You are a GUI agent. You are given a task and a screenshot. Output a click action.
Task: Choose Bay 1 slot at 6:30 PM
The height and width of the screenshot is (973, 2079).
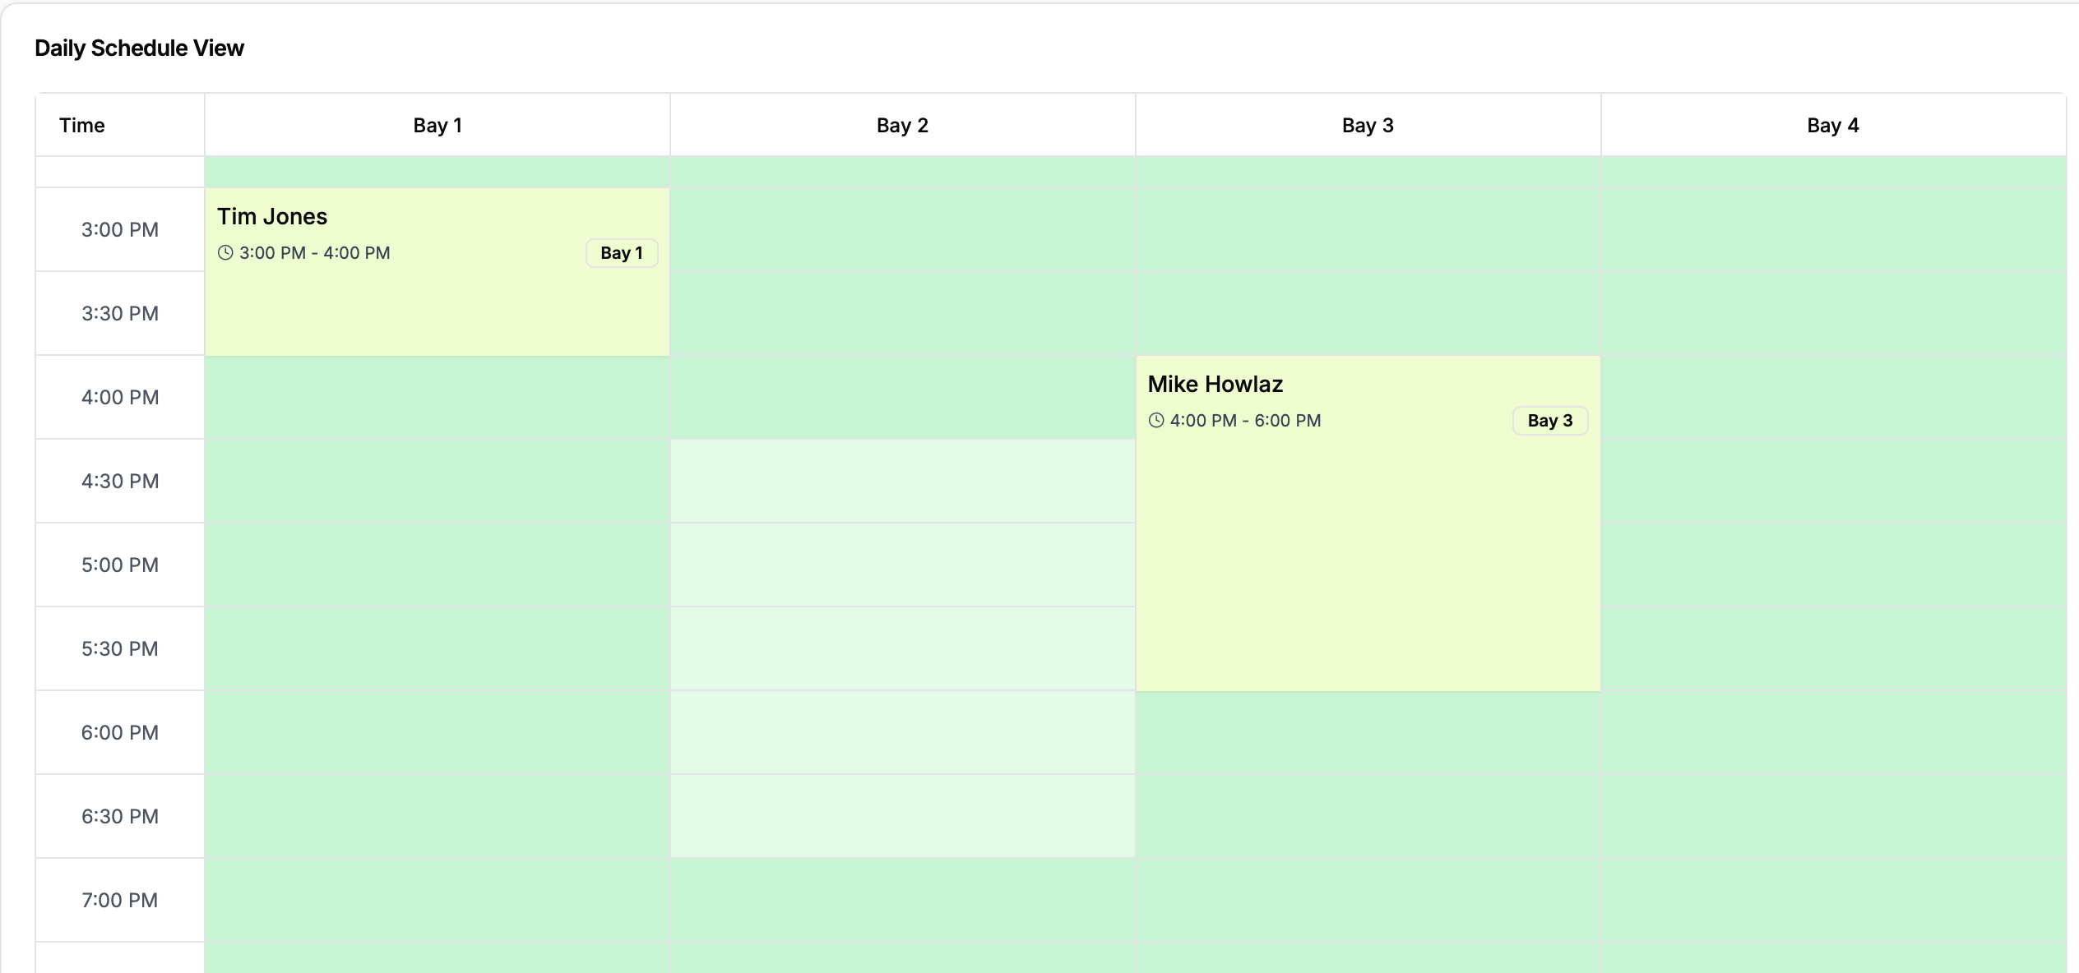pyautogui.click(x=437, y=817)
